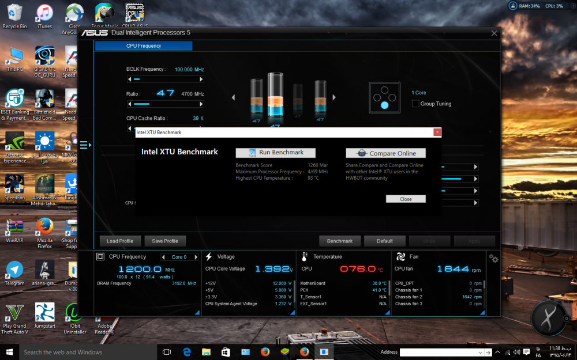Click Save Profile button
This screenshot has height=360, width=577.
click(x=165, y=241)
